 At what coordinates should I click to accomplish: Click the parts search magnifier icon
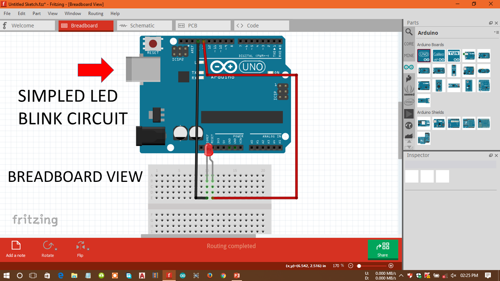tap(409, 32)
